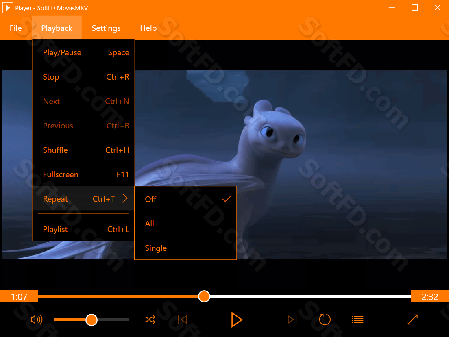The height and width of the screenshot is (337, 449).
Task: Click the seek bar handle
Action: click(x=204, y=296)
